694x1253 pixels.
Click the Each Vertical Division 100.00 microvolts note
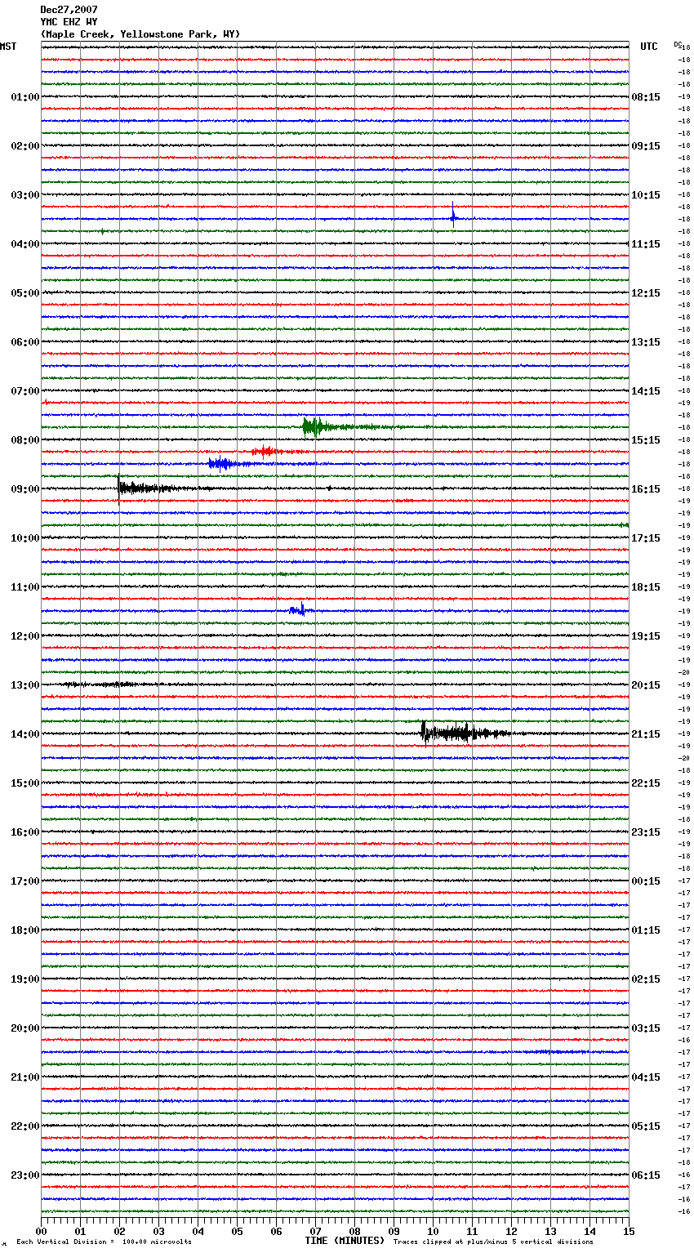tap(104, 1242)
